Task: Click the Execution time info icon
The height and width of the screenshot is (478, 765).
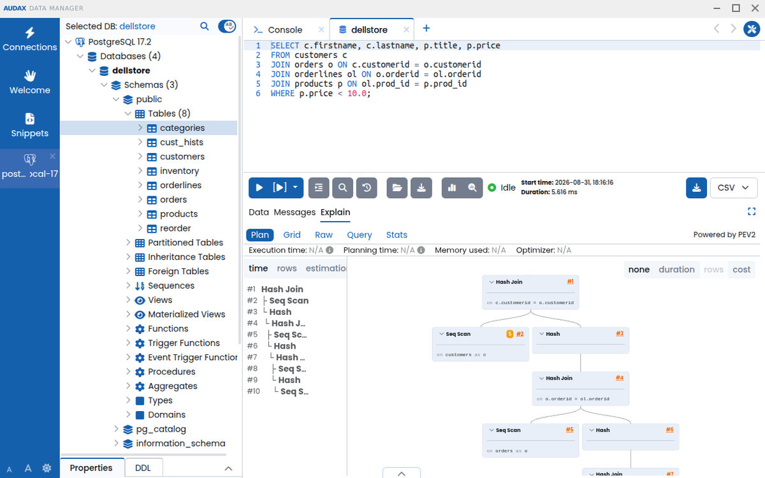Action: pyautogui.click(x=330, y=250)
